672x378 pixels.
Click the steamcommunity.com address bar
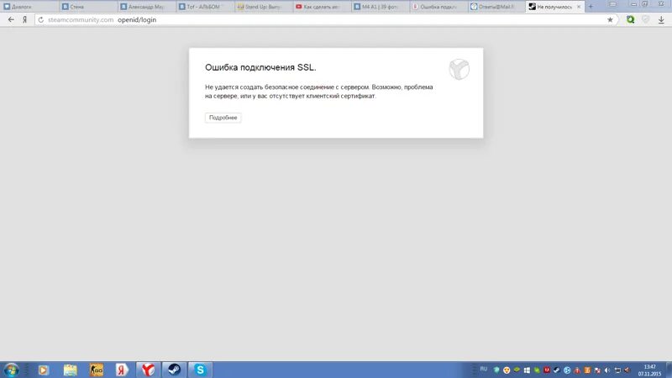pyautogui.click(x=319, y=19)
